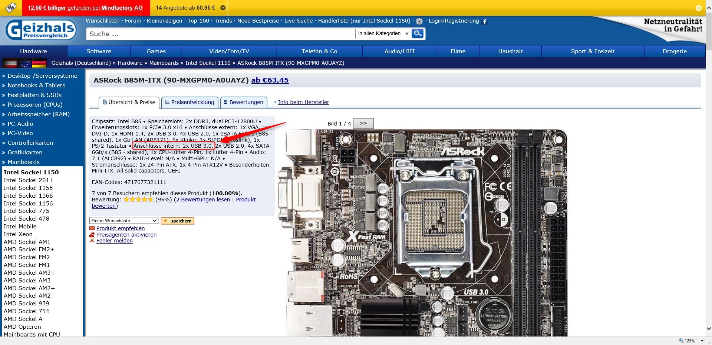This screenshot has width=712, height=345.
Task: Click the price tag icon in the notification bar
Action: pyautogui.click(x=11, y=7)
